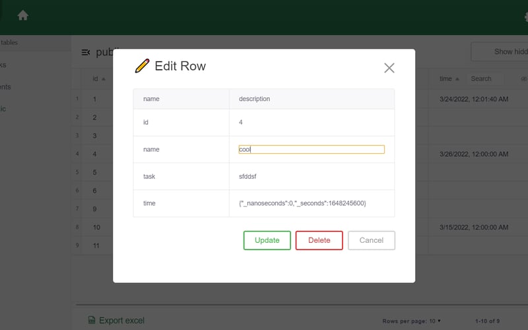Click the 1-10 of 9 pagination text
Viewport: 528px width, 330px height.
[x=487, y=321]
